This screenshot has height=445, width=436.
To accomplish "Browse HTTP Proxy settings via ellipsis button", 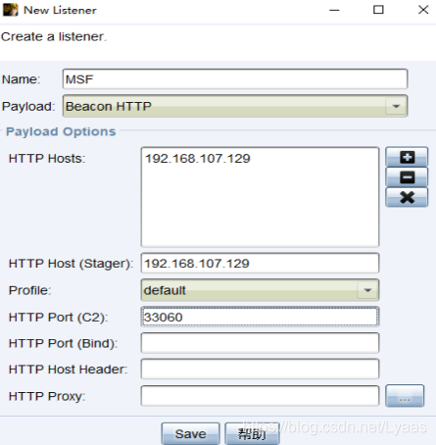I will point(405,396).
